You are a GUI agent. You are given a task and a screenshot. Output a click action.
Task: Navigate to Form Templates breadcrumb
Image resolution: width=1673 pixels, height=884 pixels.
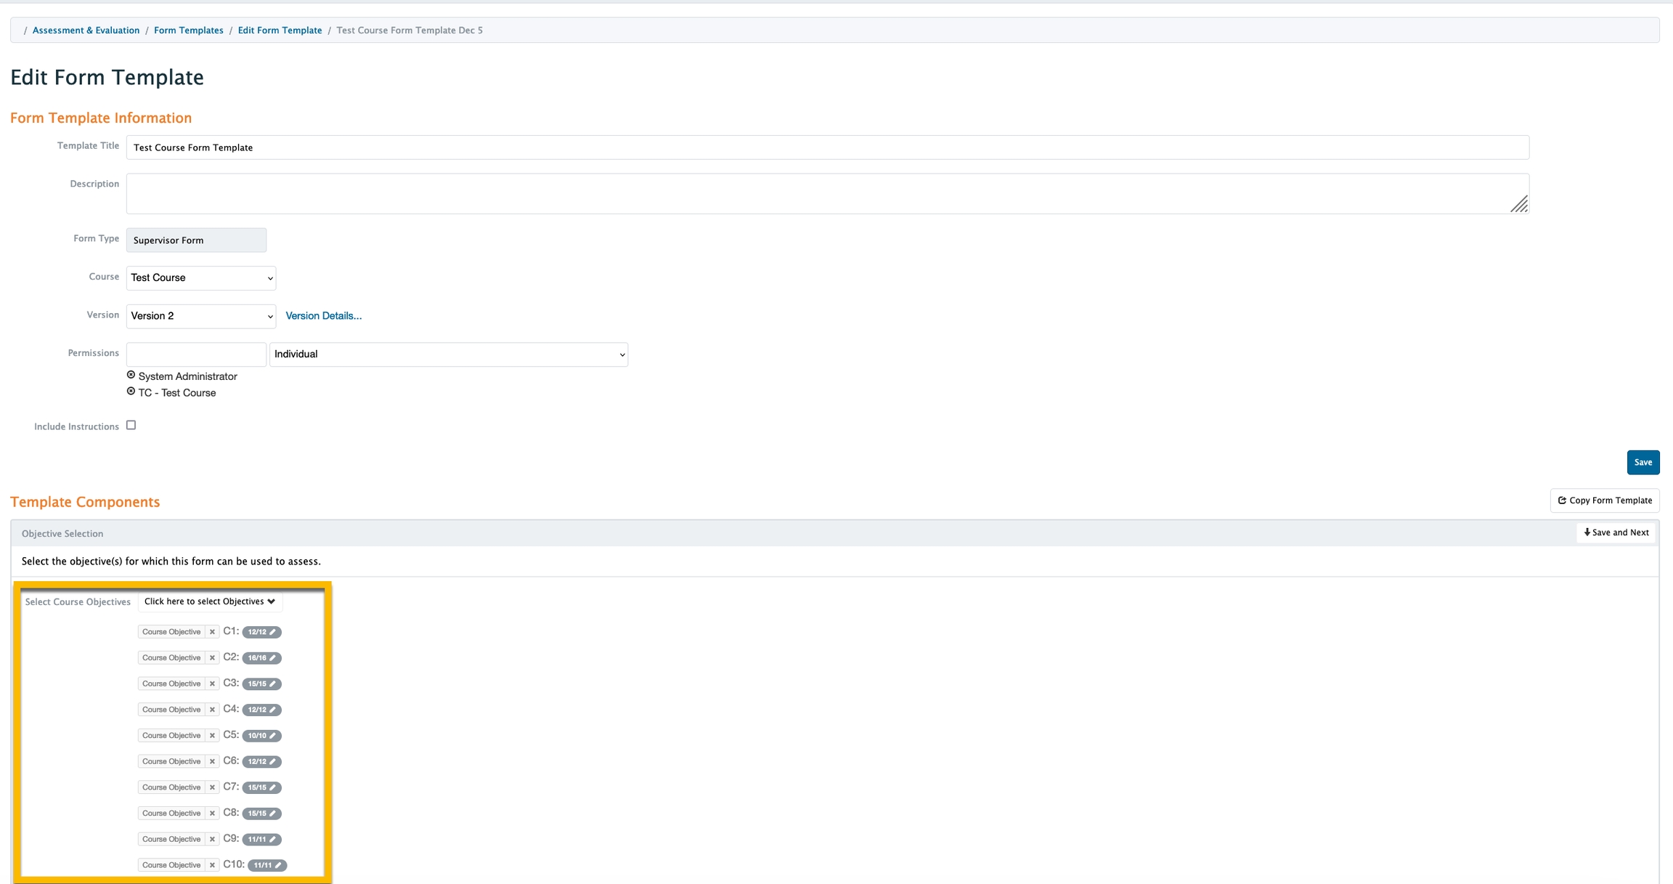click(188, 31)
